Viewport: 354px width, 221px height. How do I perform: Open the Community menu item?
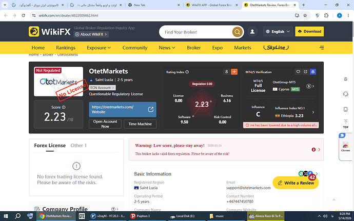[135, 48]
